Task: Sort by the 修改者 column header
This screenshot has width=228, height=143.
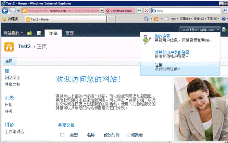Action: pos(137,135)
